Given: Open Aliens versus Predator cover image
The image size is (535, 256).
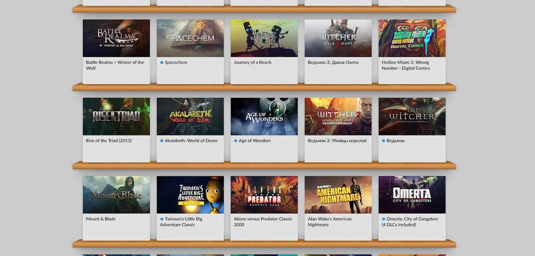Looking at the screenshot, I should [x=264, y=195].
